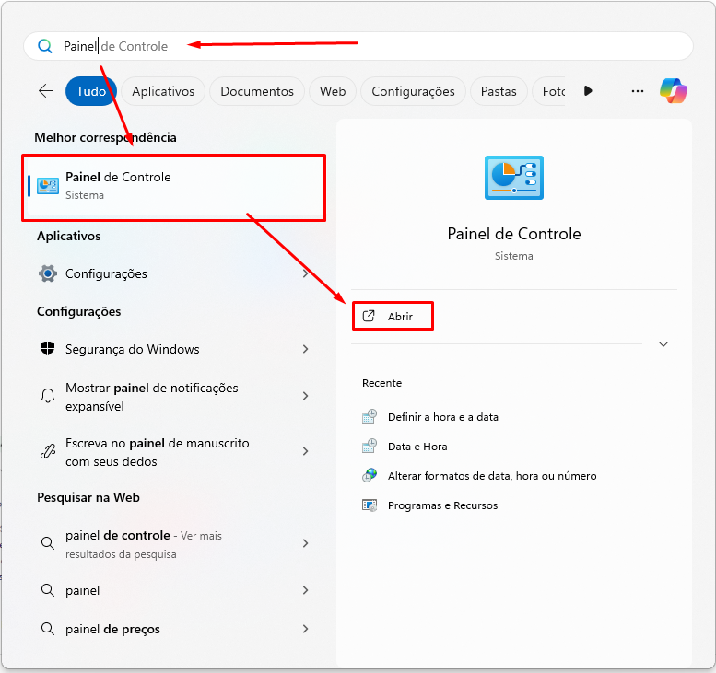The image size is (716, 673).
Task: Click the globe icon beside 'Alterar formatos de data'
Action: click(x=370, y=475)
